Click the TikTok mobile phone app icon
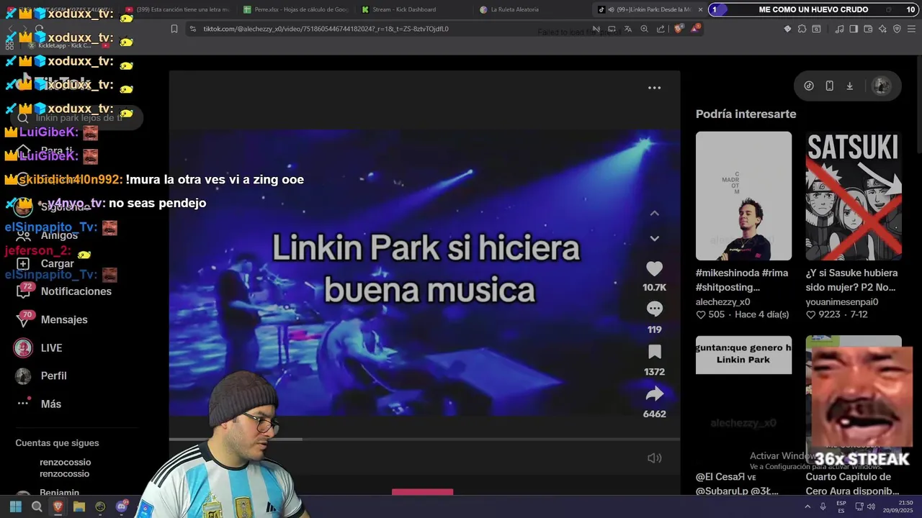Viewport: 922px width, 518px height. pyautogui.click(x=830, y=86)
